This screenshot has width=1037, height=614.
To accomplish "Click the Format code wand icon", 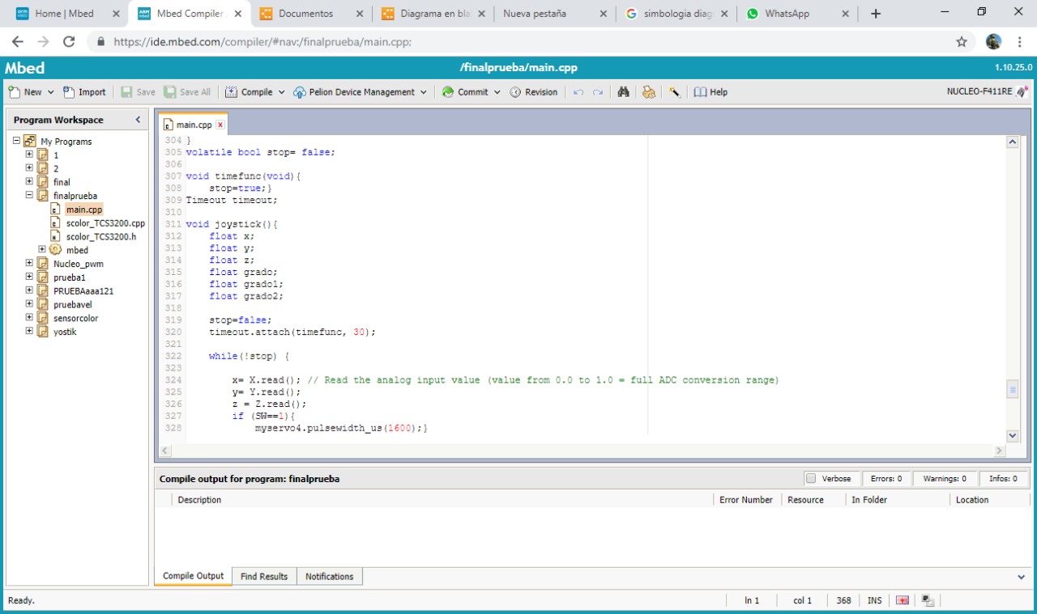I will pos(674,92).
